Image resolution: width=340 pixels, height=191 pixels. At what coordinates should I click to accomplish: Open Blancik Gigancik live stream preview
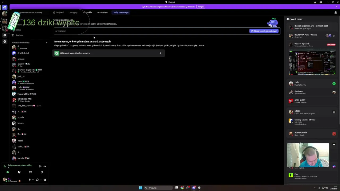[x=312, y=62]
